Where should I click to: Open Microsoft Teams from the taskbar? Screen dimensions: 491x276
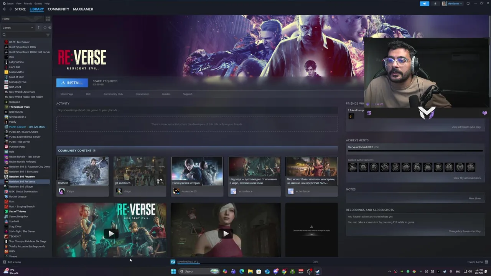pyautogui.click(x=233, y=271)
